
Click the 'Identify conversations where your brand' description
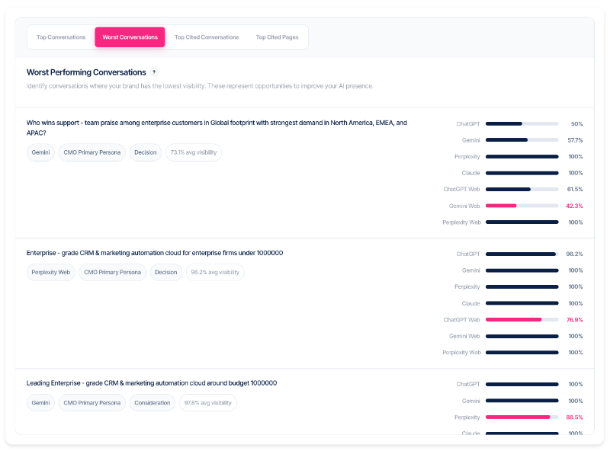(200, 86)
